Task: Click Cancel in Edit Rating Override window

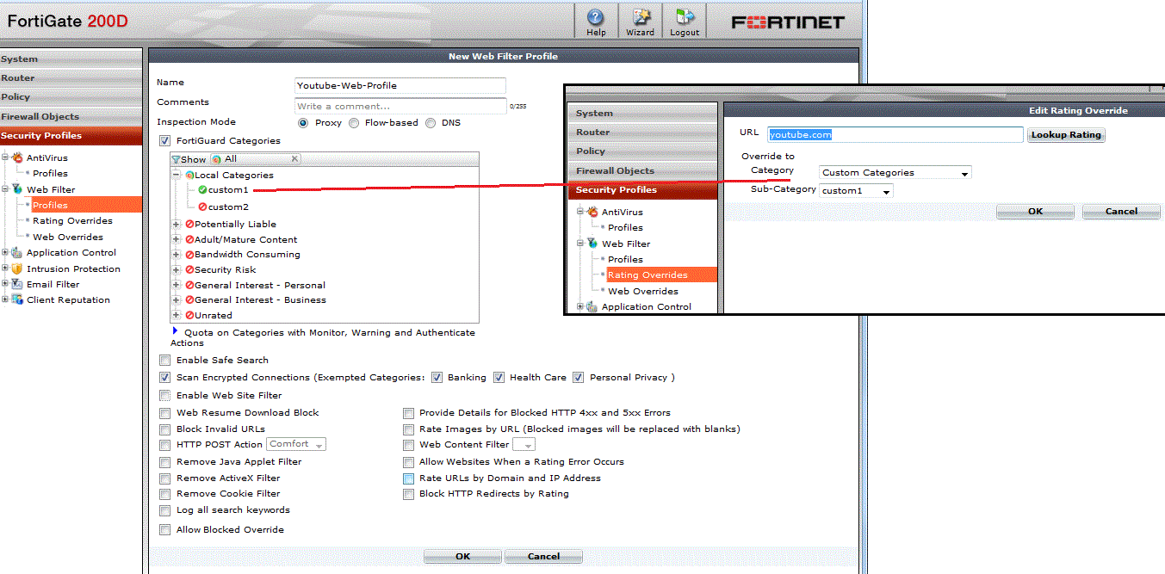Action: pyautogui.click(x=1121, y=212)
